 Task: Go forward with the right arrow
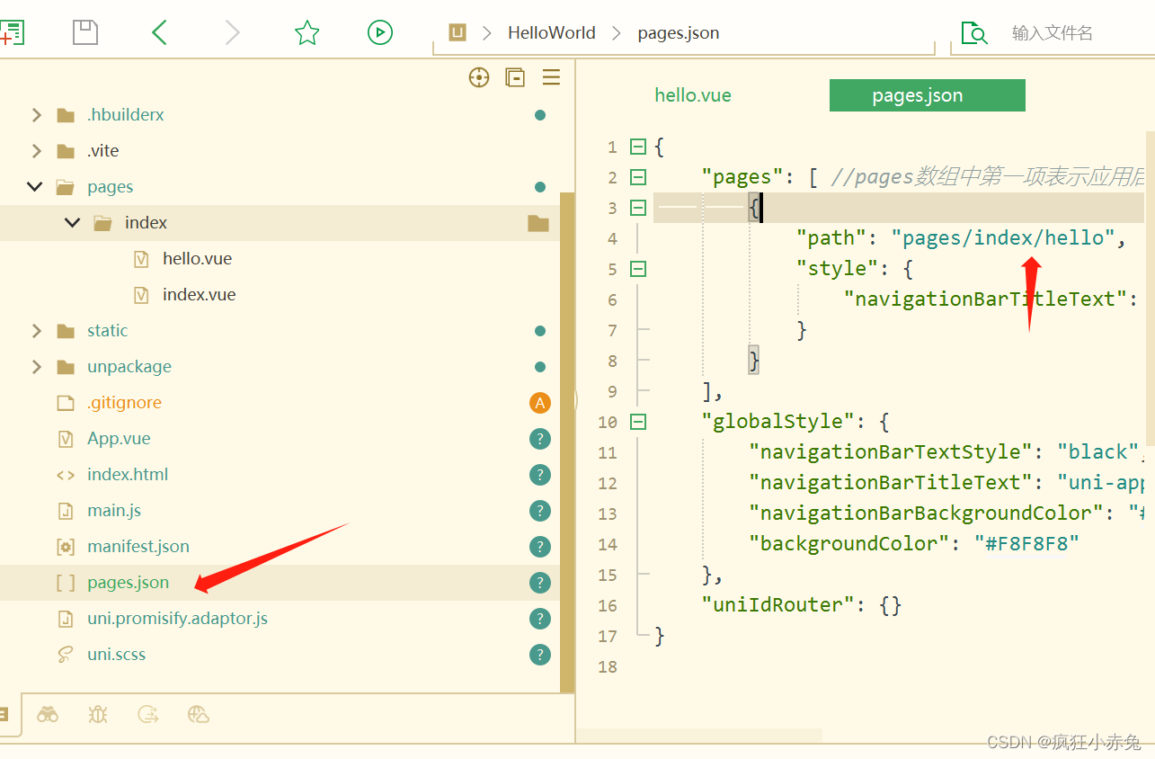point(232,33)
